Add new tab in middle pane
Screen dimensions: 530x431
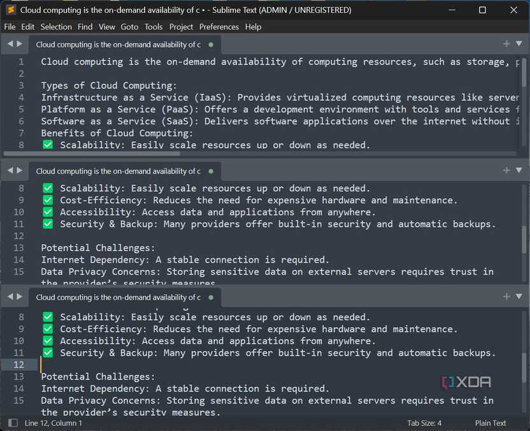pyautogui.click(x=506, y=170)
